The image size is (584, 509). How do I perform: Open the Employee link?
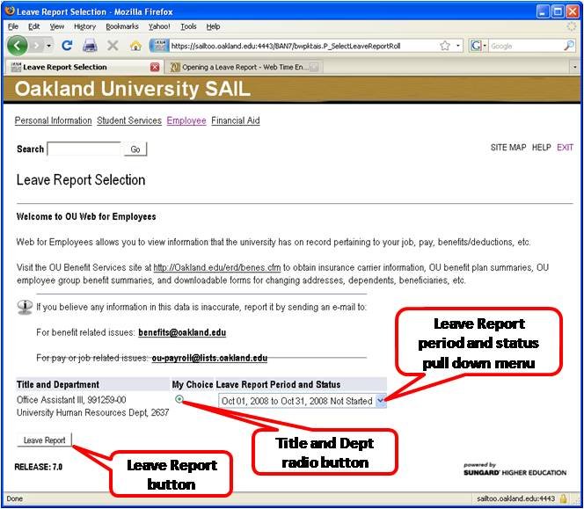pos(186,120)
